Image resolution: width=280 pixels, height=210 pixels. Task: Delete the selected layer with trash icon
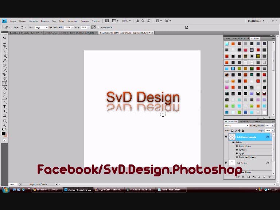(x=269, y=177)
